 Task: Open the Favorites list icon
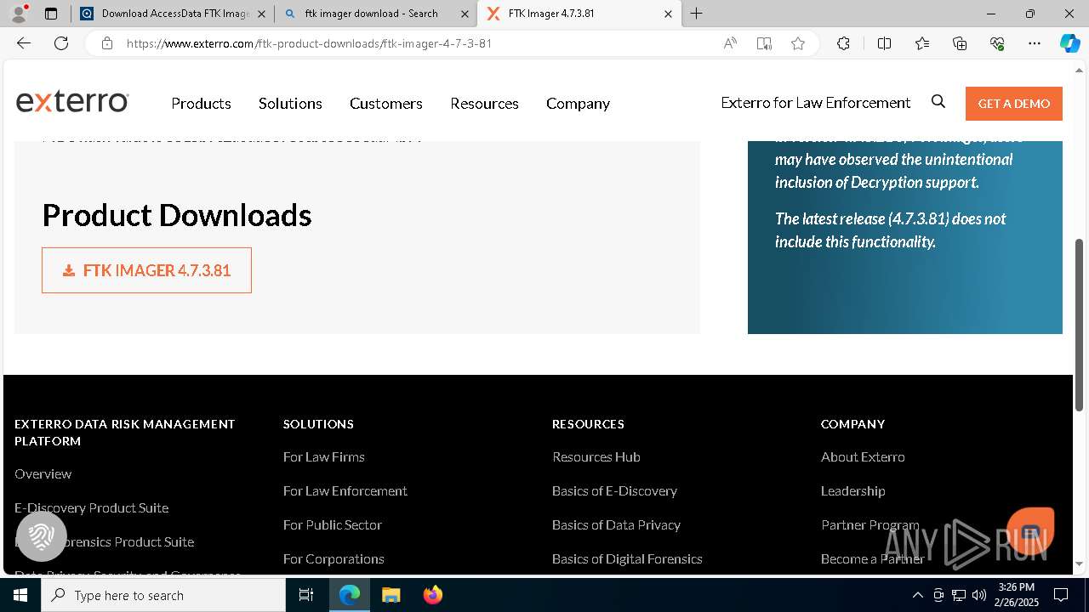point(922,43)
